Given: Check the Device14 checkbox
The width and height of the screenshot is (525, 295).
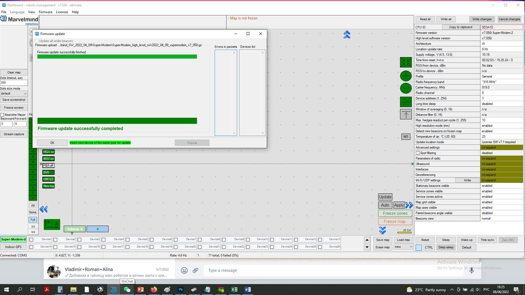Looking at the screenshot, I should pos(31,247).
